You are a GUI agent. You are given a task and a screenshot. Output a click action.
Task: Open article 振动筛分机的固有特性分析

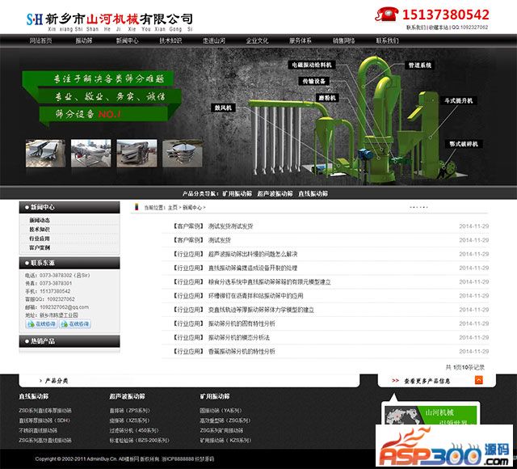click(x=242, y=323)
